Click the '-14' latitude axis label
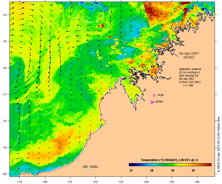Viewport: 222px width, 184px height. (x=4, y=15)
